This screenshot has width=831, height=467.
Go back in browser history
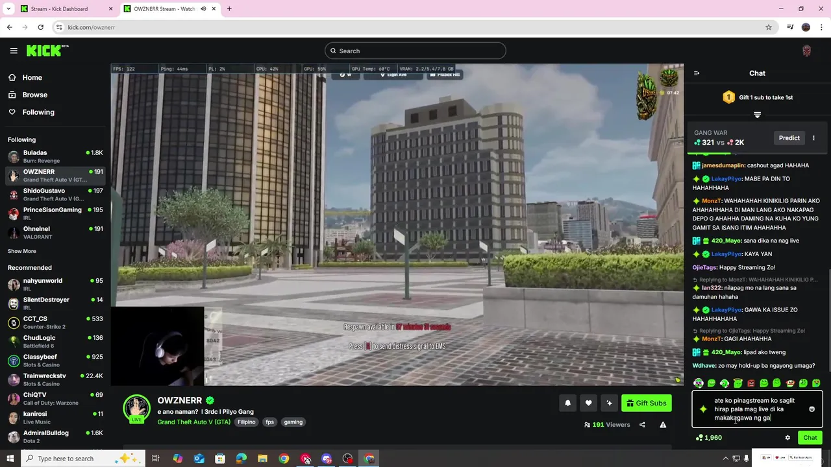[9, 27]
